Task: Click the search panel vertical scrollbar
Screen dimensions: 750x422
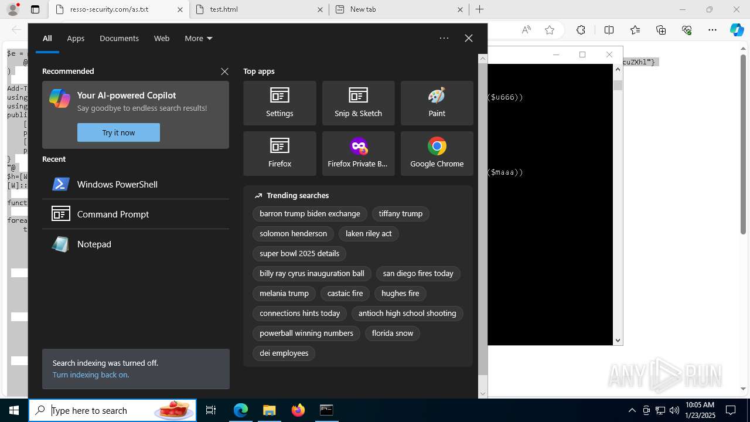Action: [x=483, y=219]
